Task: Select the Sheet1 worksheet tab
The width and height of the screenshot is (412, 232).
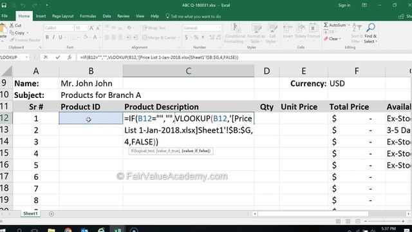Action: point(30,213)
